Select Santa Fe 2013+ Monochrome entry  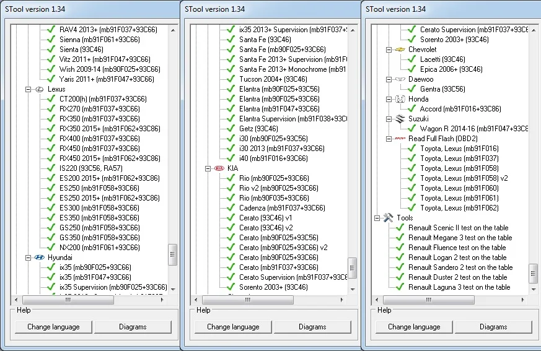coord(292,69)
